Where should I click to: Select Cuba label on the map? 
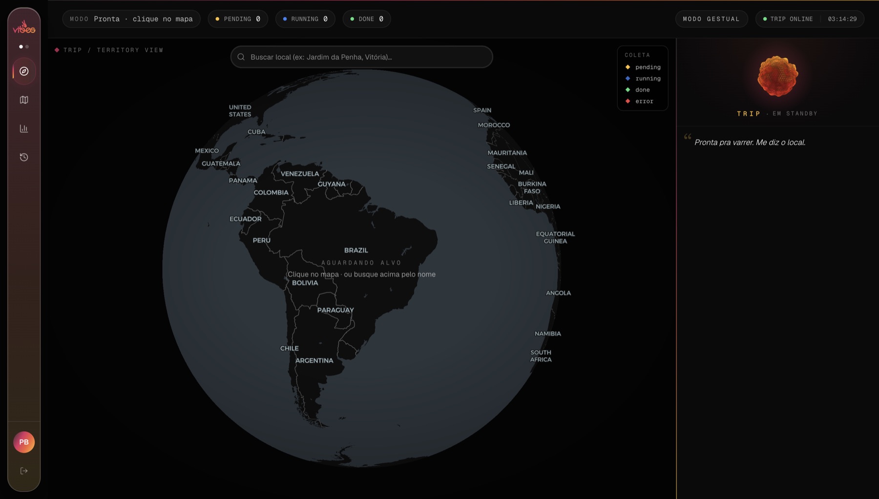256,132
